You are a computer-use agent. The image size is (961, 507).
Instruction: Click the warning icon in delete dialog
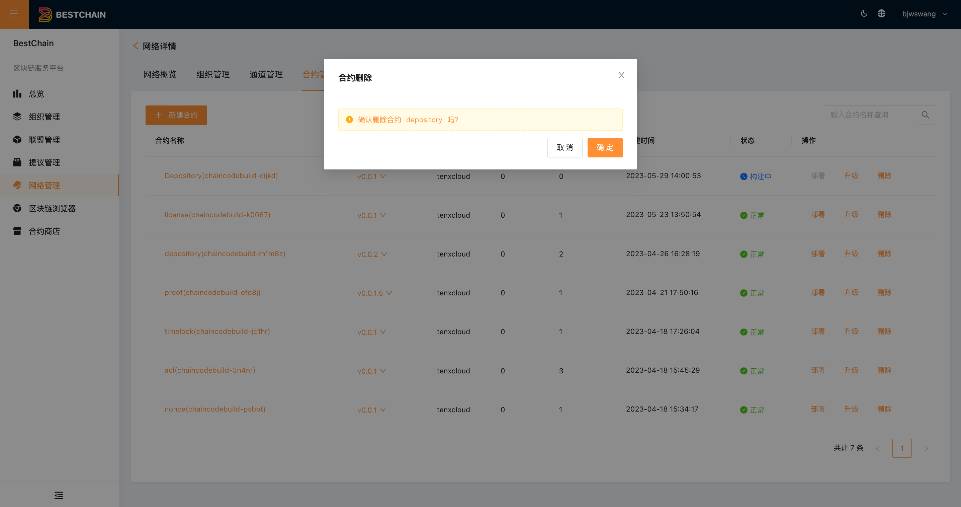click(x=349, y=120)
